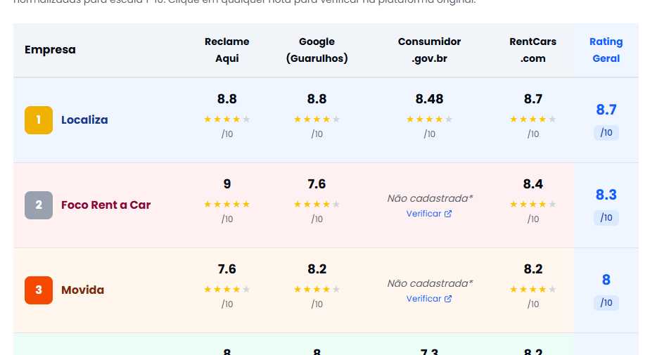Screen dimensions: 650x355
Task: Click Reclame Aqui column header
Action: pyautogui.click(x=227, y=50)
